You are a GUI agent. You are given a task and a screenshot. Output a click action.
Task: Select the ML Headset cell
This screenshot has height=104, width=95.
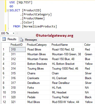[x=67, y=92]
